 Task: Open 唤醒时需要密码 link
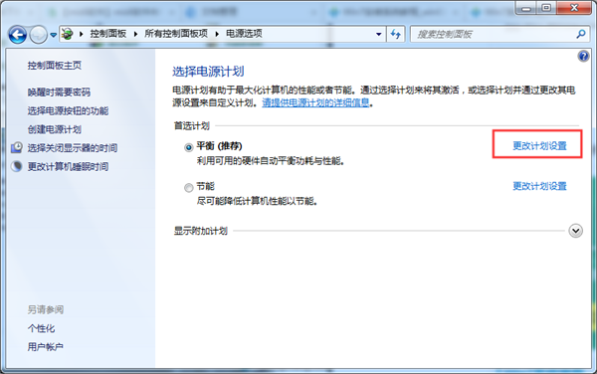(59, 93)
